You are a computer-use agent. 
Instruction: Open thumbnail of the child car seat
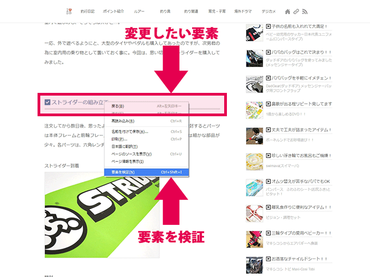255,265
